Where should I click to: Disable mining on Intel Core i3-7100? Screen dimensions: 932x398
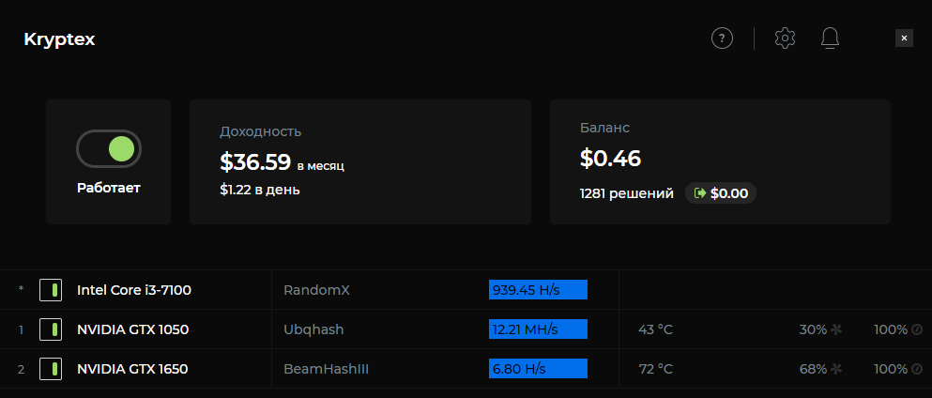pos(51,290)
